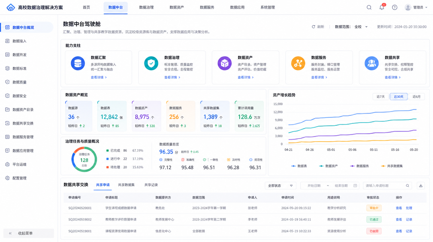Screen dimensions: 433x242
Task: Click the 请输入申请标题 search field
Action: 387,185
